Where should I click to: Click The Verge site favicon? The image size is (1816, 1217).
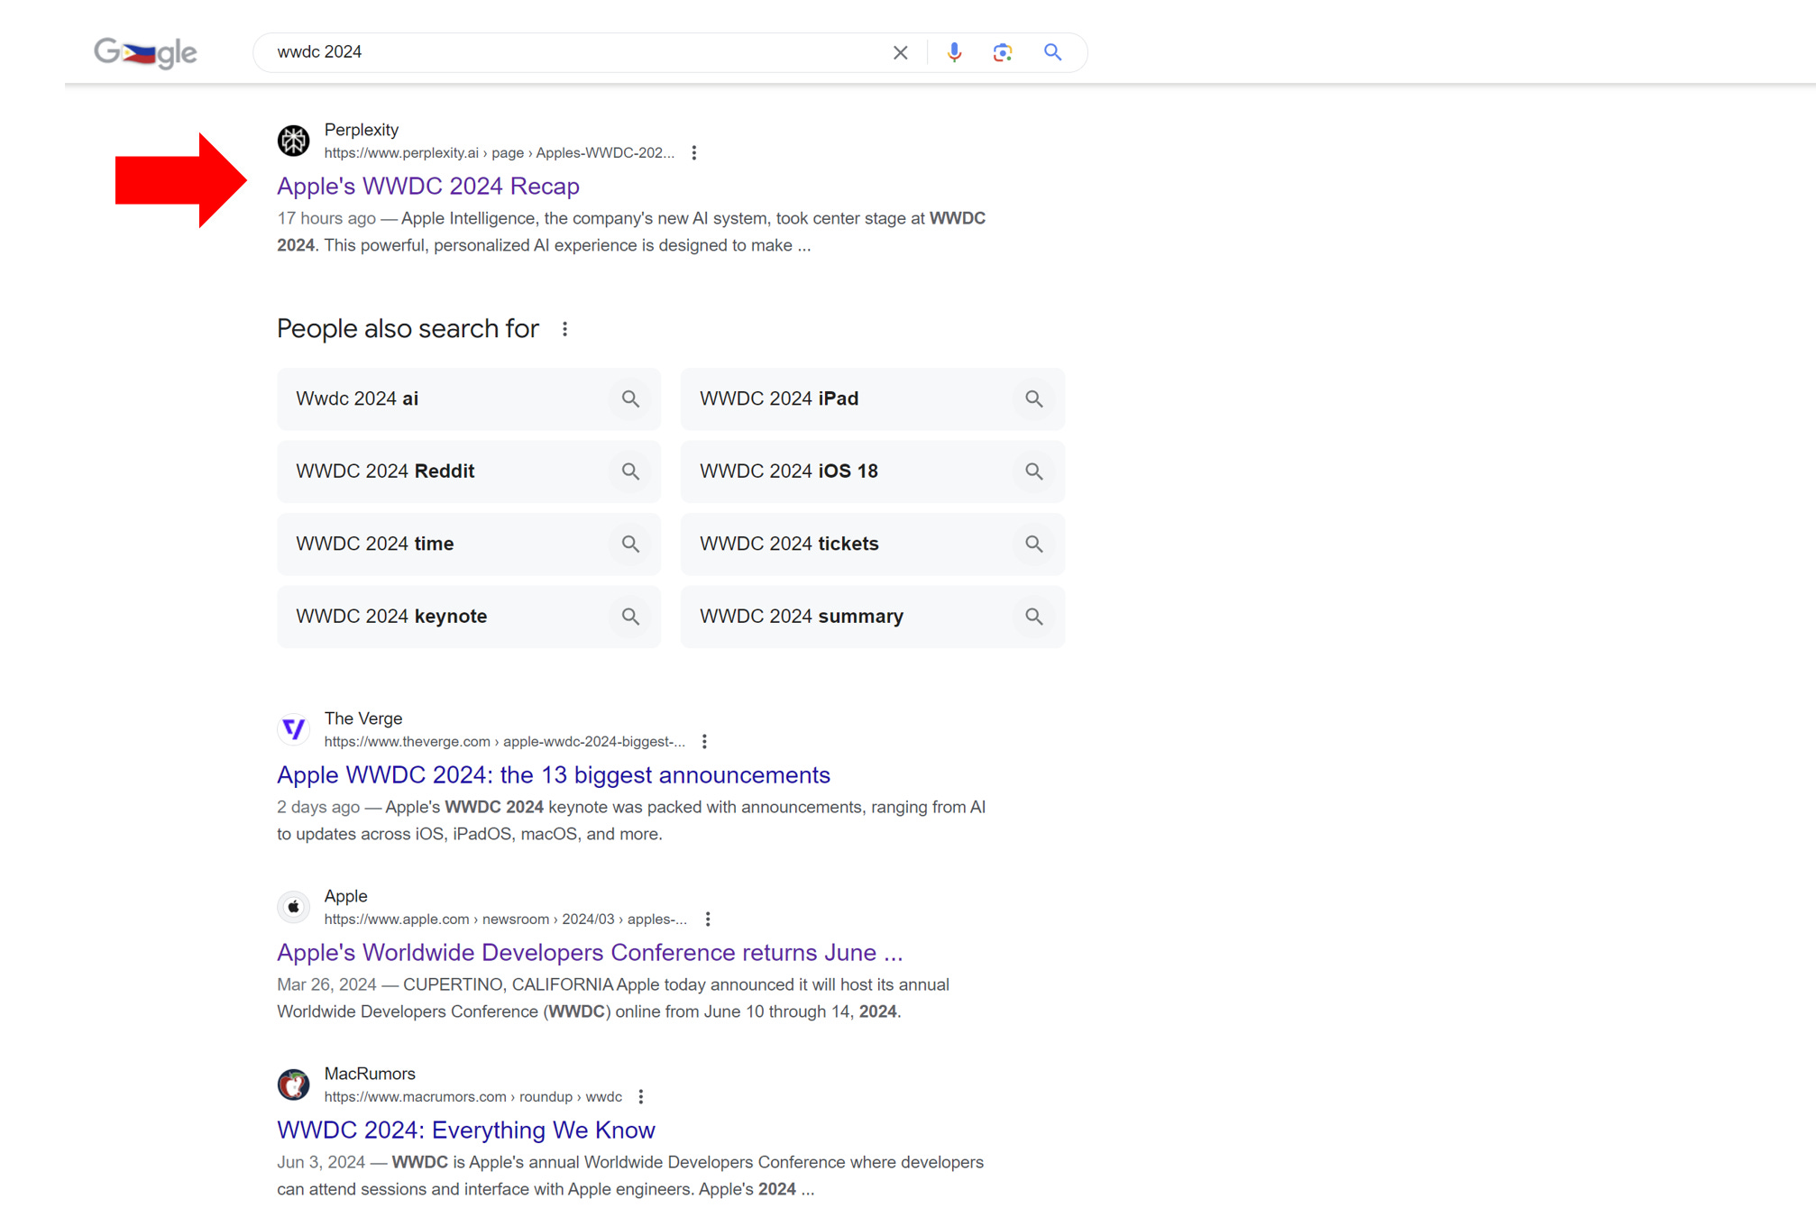(x=293, y=729)
